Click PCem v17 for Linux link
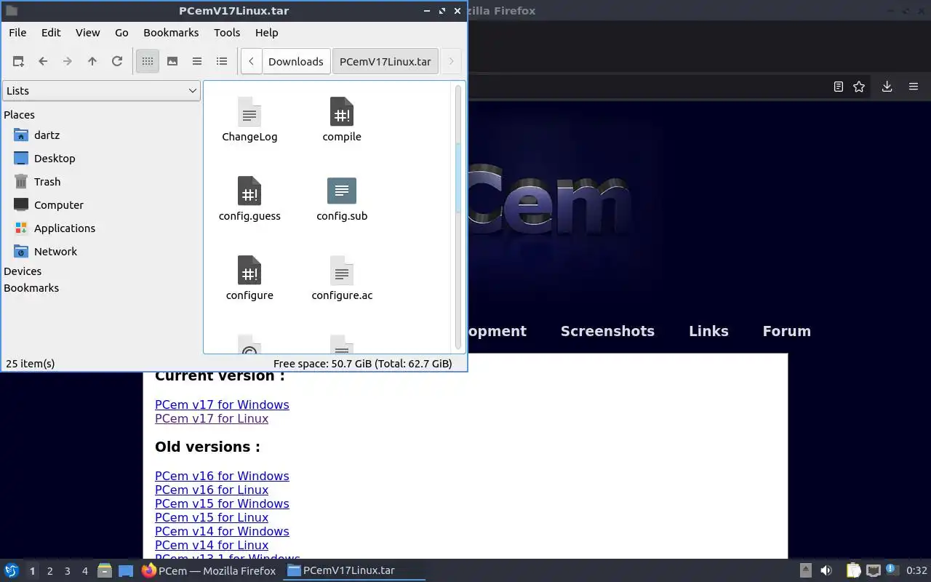 click(x=212, y=418)
